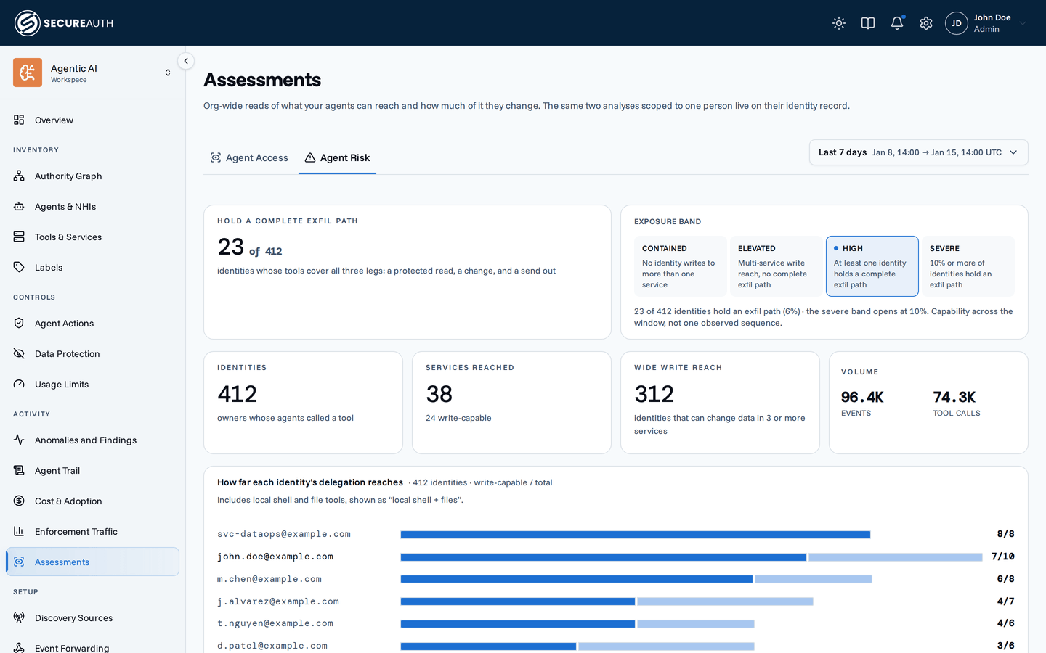
Task: Click the m.chen@example.com identity row
Action: click(616, 579)
